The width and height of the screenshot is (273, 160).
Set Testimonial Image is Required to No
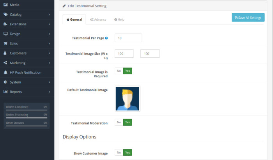coord(119,71)
